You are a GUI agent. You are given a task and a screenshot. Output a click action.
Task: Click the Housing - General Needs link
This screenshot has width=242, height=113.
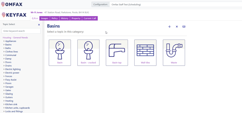click(x=15, y=38)
